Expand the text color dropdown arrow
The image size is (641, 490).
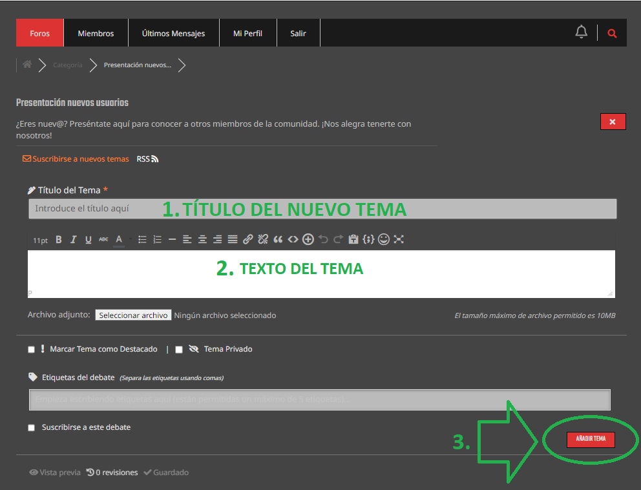(x=130, y=240)
